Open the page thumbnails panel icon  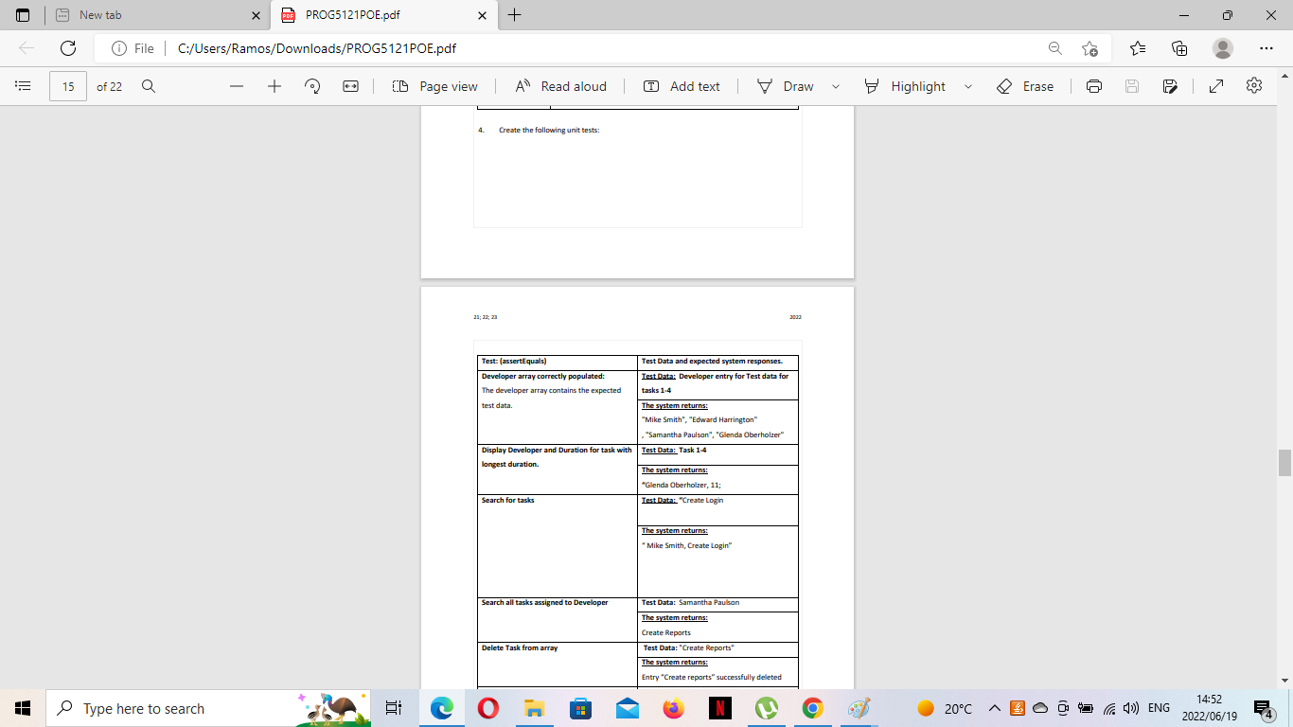pyautogui.click(x=23, y=86)
